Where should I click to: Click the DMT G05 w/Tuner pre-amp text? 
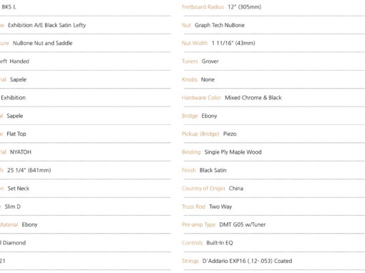243,224
